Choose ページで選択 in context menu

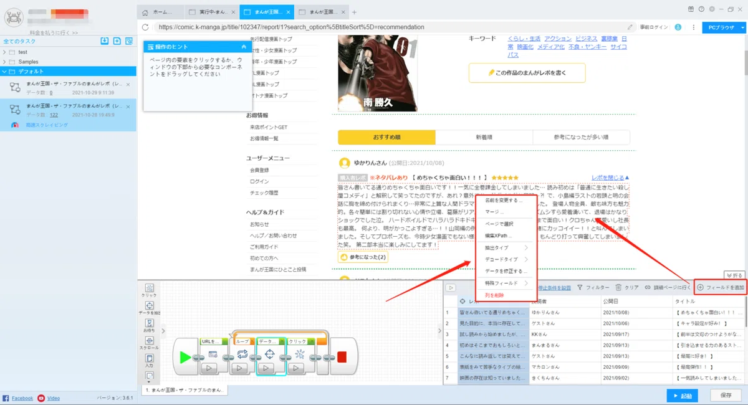[499, 224]
